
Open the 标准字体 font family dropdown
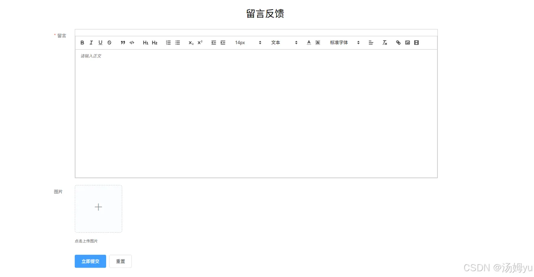(345, 43)
